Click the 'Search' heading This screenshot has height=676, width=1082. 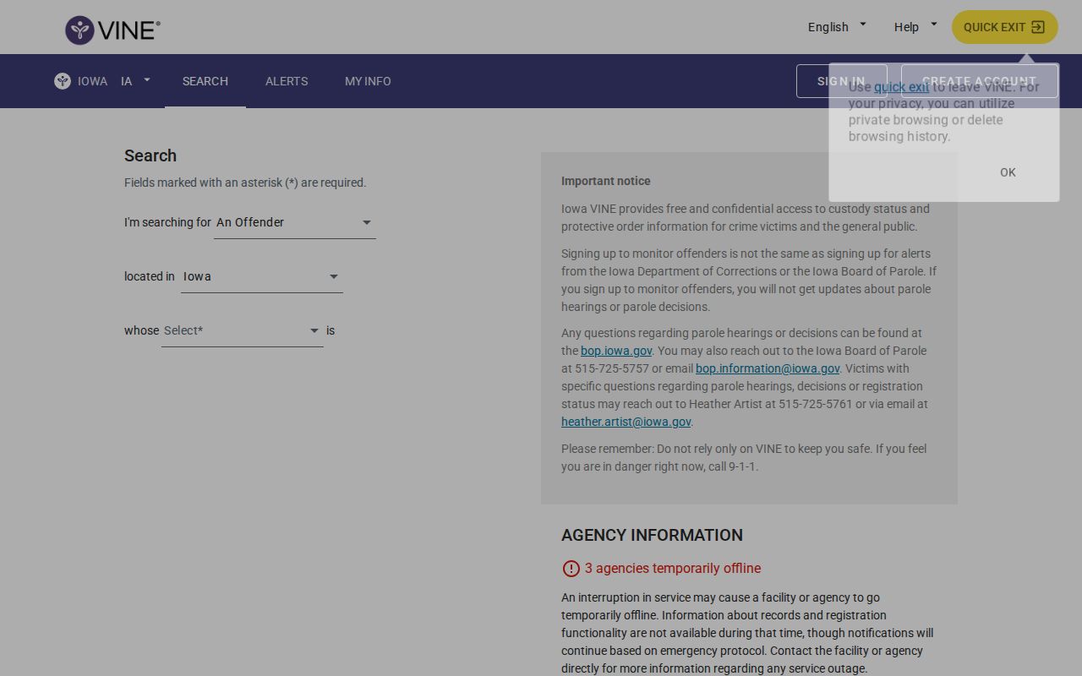(x=150, y=155)
